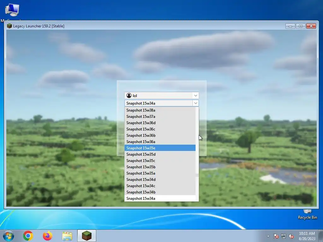Select Snapshot 15w34a at the list bottom
The image size is (323, 242).
[160, 199]
